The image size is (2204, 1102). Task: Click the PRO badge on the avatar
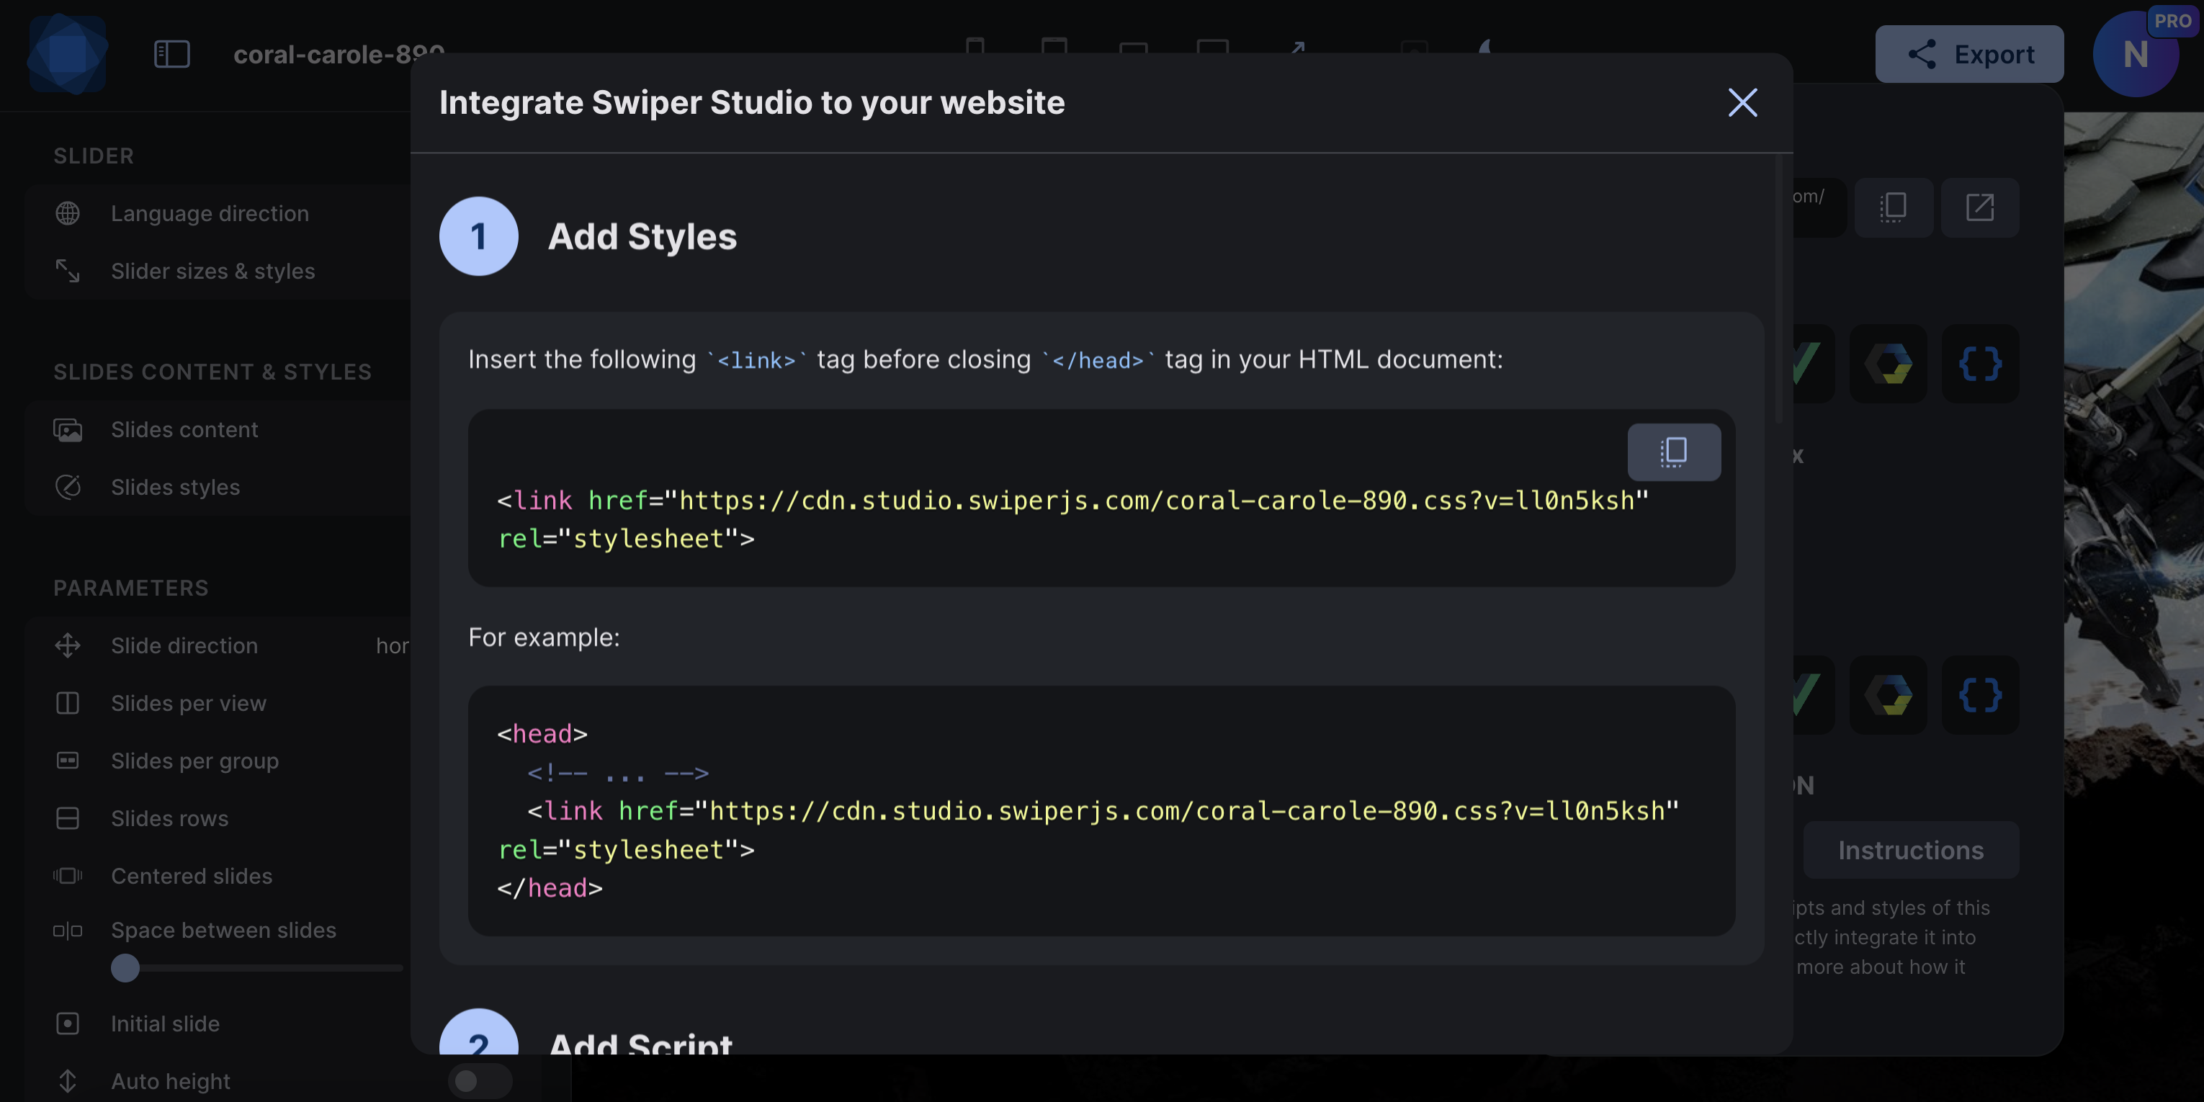tap(2172, 22)
